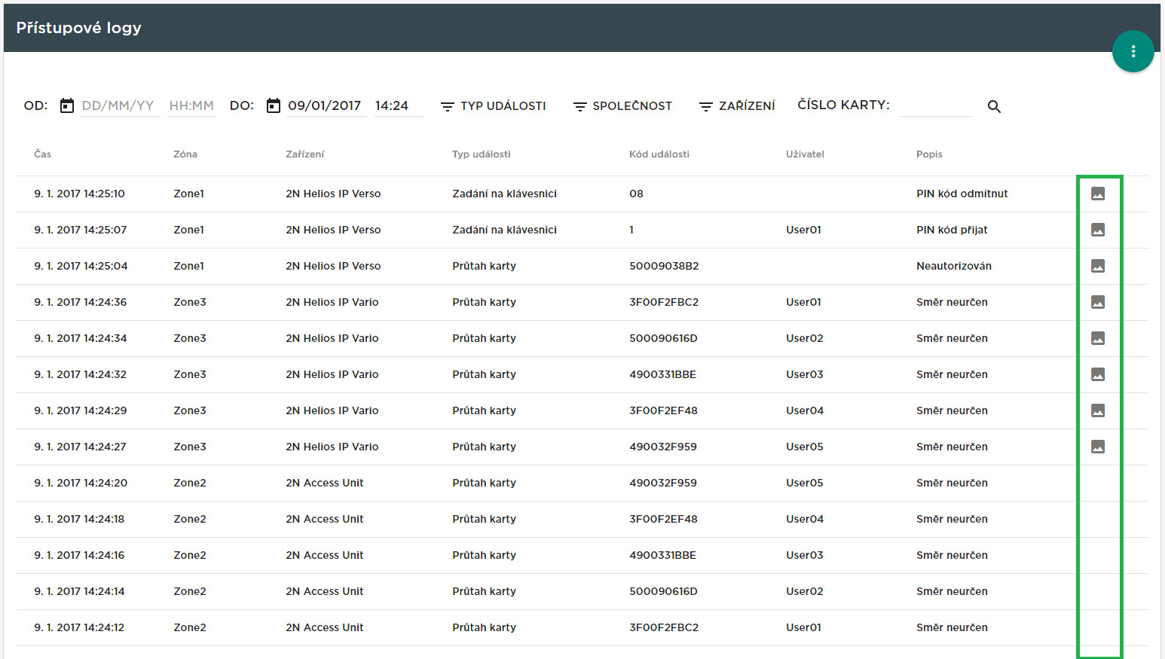The width and height of the screenshot is (1165, 659).
Task: Click the Zařízení column header
Action: pos(305,154)
